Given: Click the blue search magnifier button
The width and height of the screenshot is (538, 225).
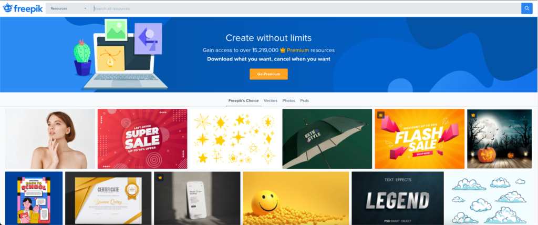Looking at the screenshot, I should click(526, 8).
